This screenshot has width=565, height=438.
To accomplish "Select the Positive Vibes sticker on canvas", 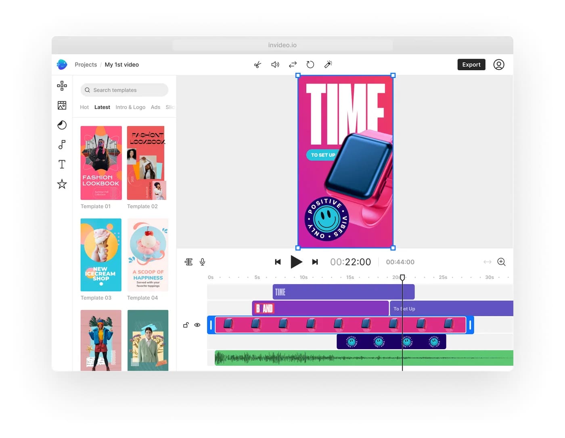I will [326, 219].
